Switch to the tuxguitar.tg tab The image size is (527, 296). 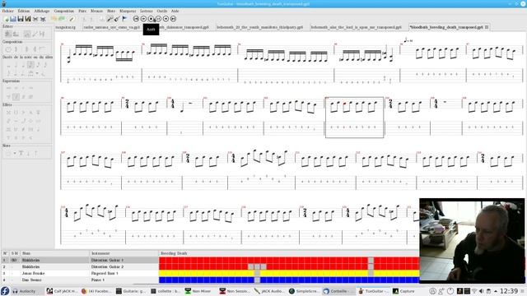66,27
